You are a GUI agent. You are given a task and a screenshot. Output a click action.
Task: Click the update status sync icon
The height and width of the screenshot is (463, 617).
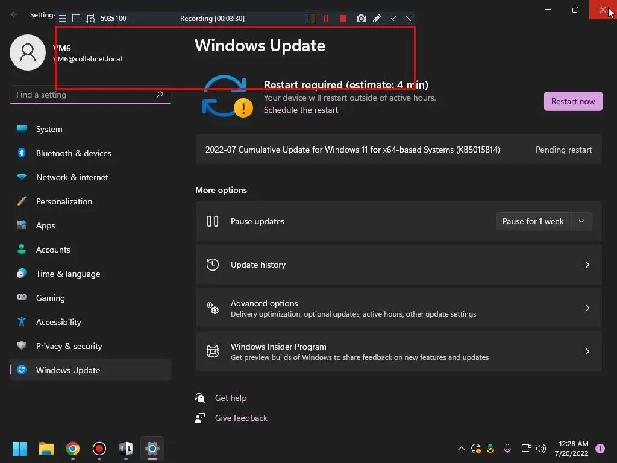pos(227,96)
